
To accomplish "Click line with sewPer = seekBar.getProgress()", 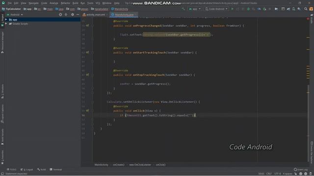I will [145, 84].
